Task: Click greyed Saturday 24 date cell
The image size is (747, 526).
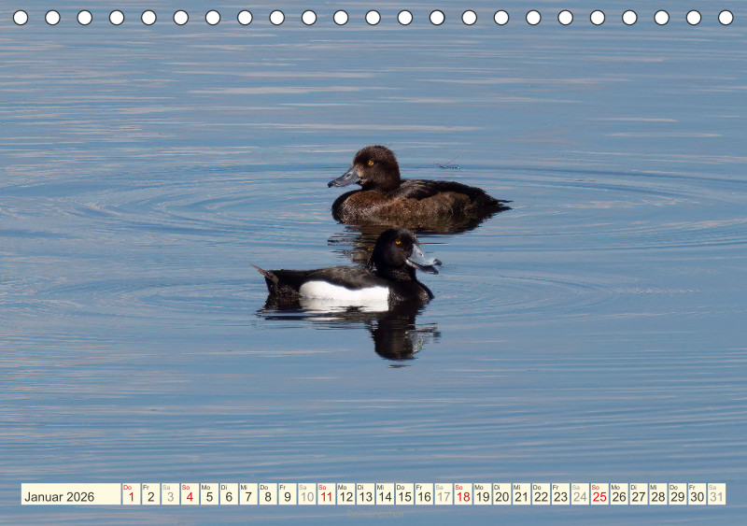Action: 580,494
